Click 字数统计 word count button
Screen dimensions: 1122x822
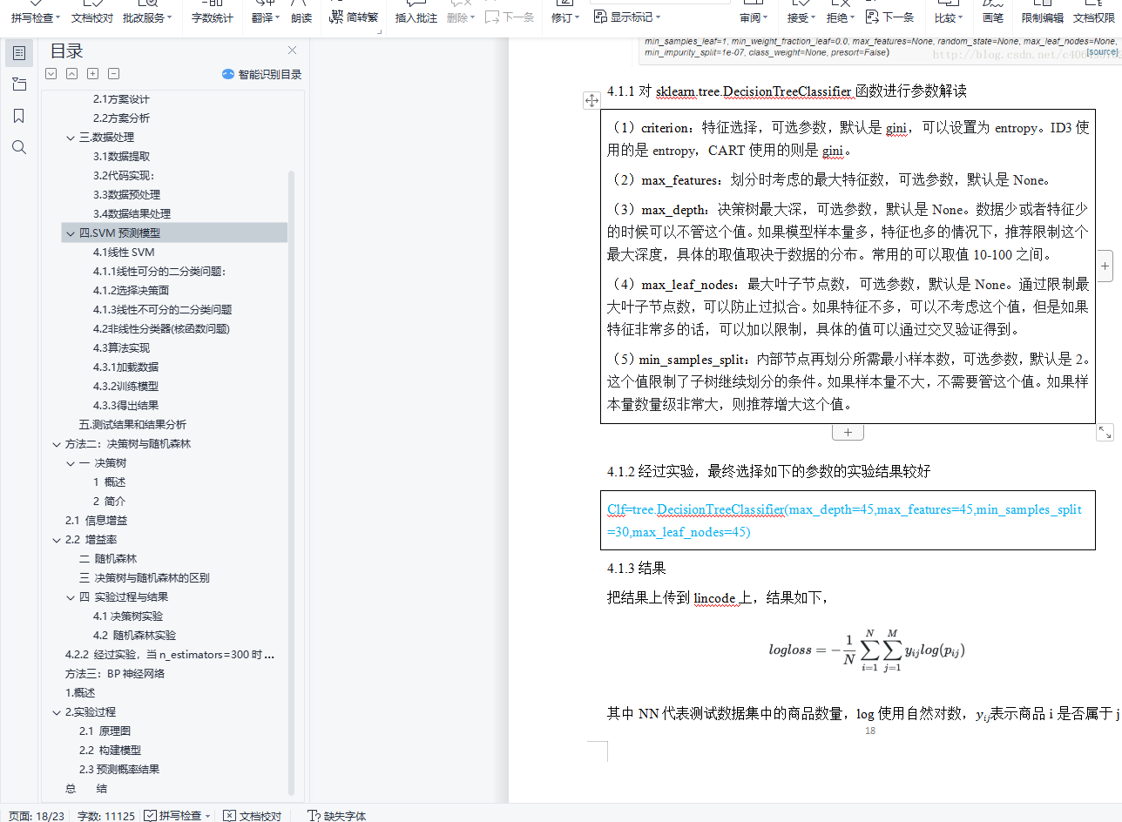click(213, 17)
